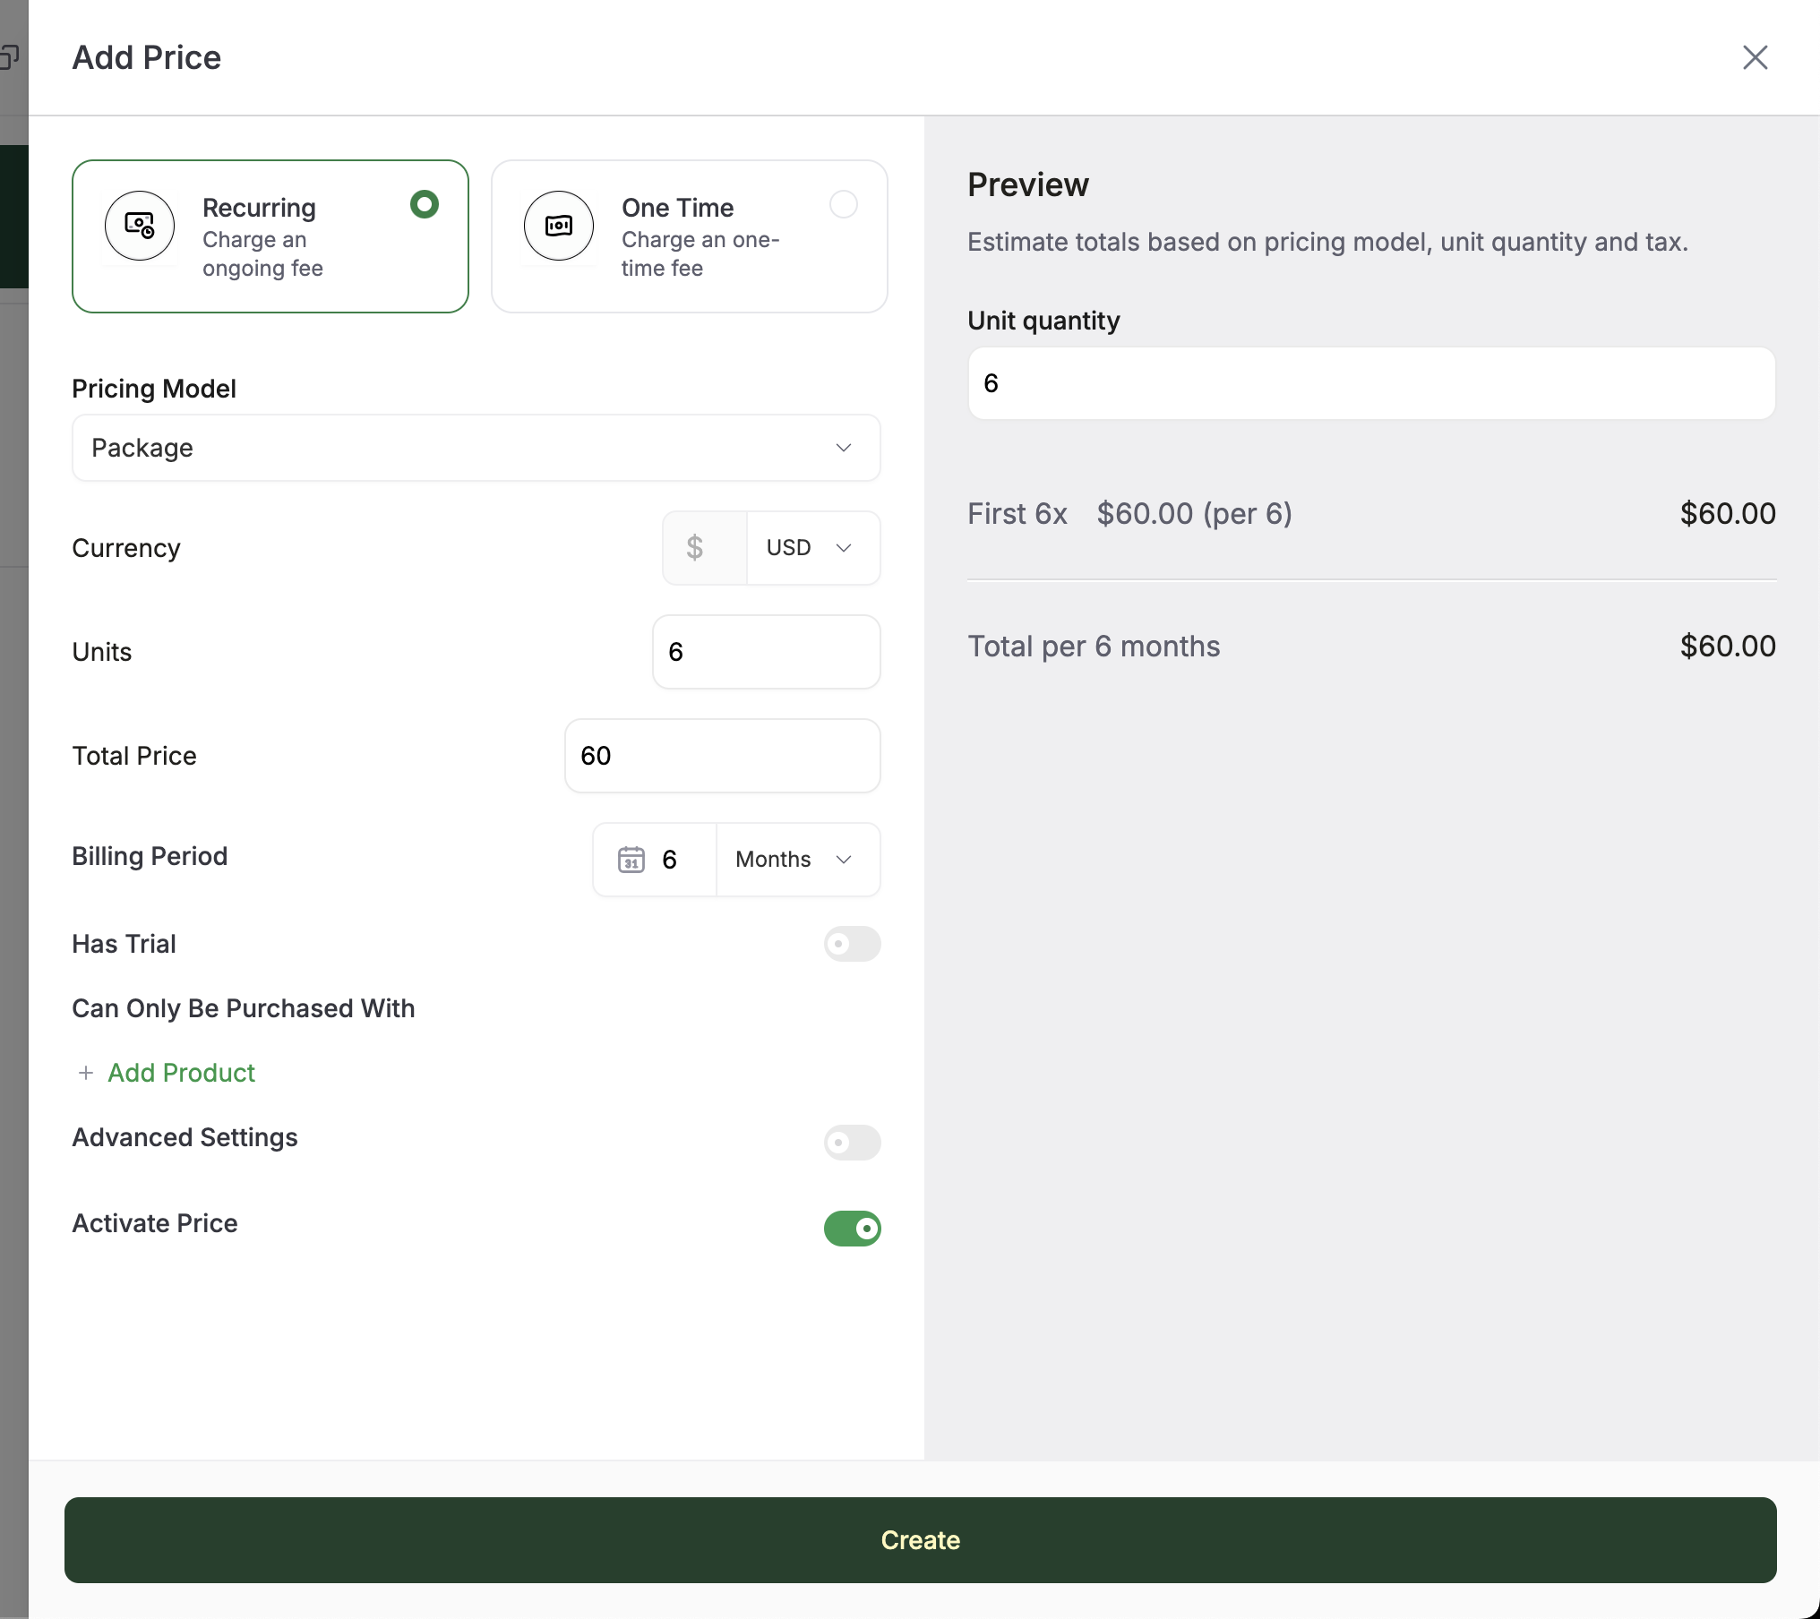The height and width of the screenshot is (1619, 1820).
Task: Click the Currency label
Action: click(x=126, y=548)
